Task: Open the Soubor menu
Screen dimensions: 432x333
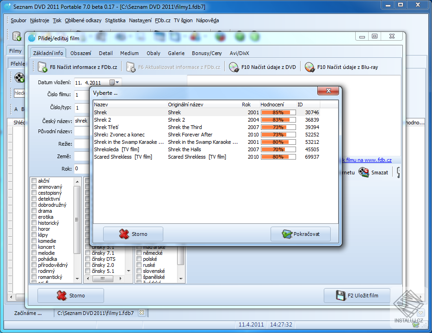Action: point(19,20)
